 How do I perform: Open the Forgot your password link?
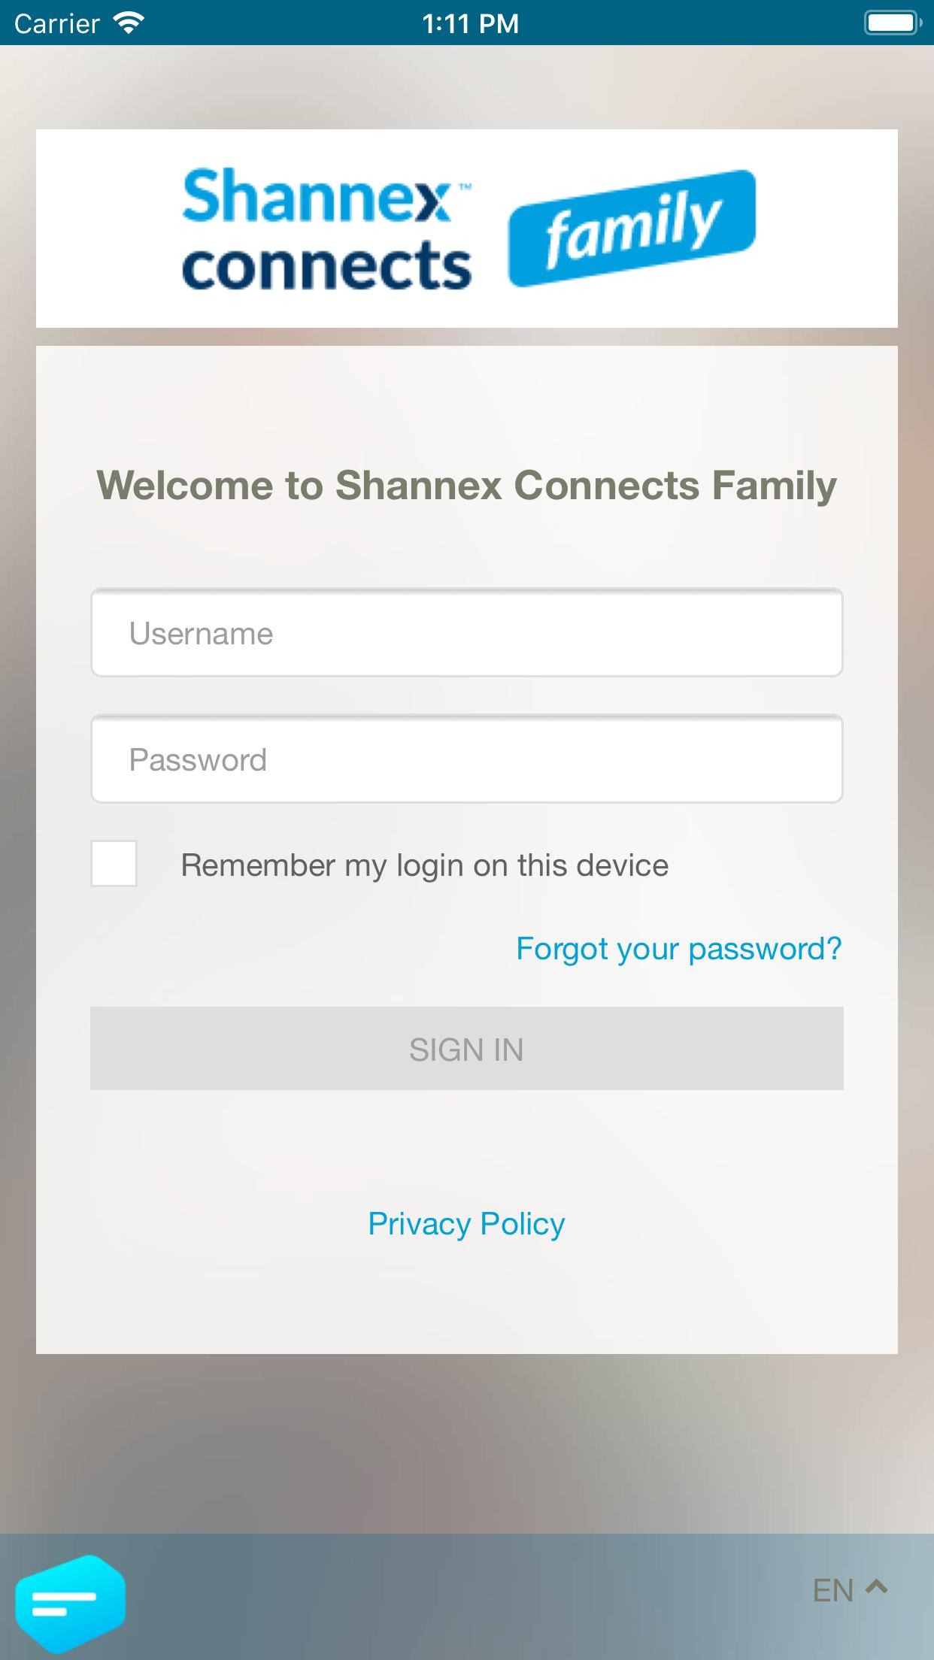click(679, 949)
